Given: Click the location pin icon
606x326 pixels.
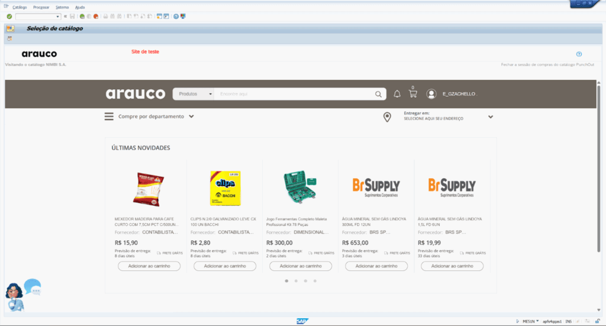Looking at the screenshot, I should tap(387, 117).
